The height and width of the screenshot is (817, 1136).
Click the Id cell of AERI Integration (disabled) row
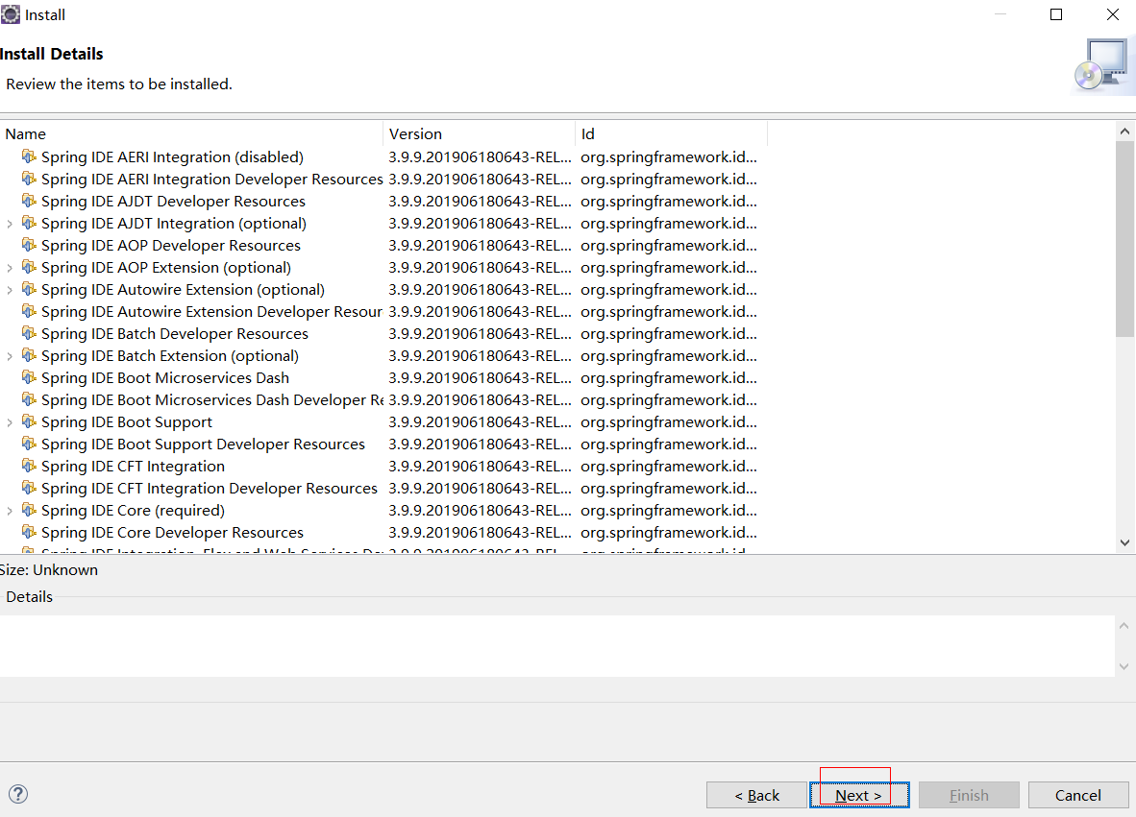[668, 157]
